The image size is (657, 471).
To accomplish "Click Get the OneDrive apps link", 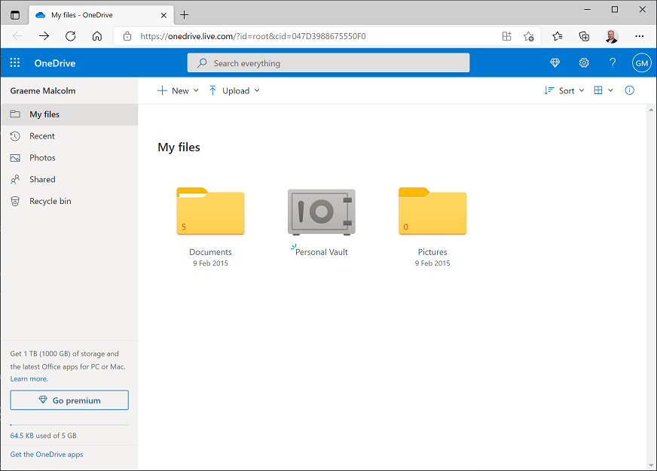I will (x=47, y=454).
